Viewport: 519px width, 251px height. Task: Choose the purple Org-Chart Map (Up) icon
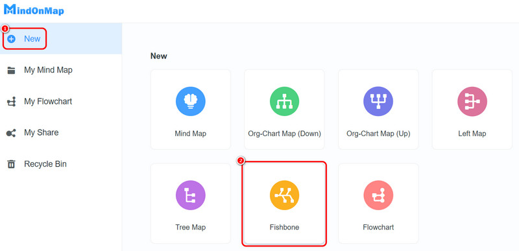[378, 101]
